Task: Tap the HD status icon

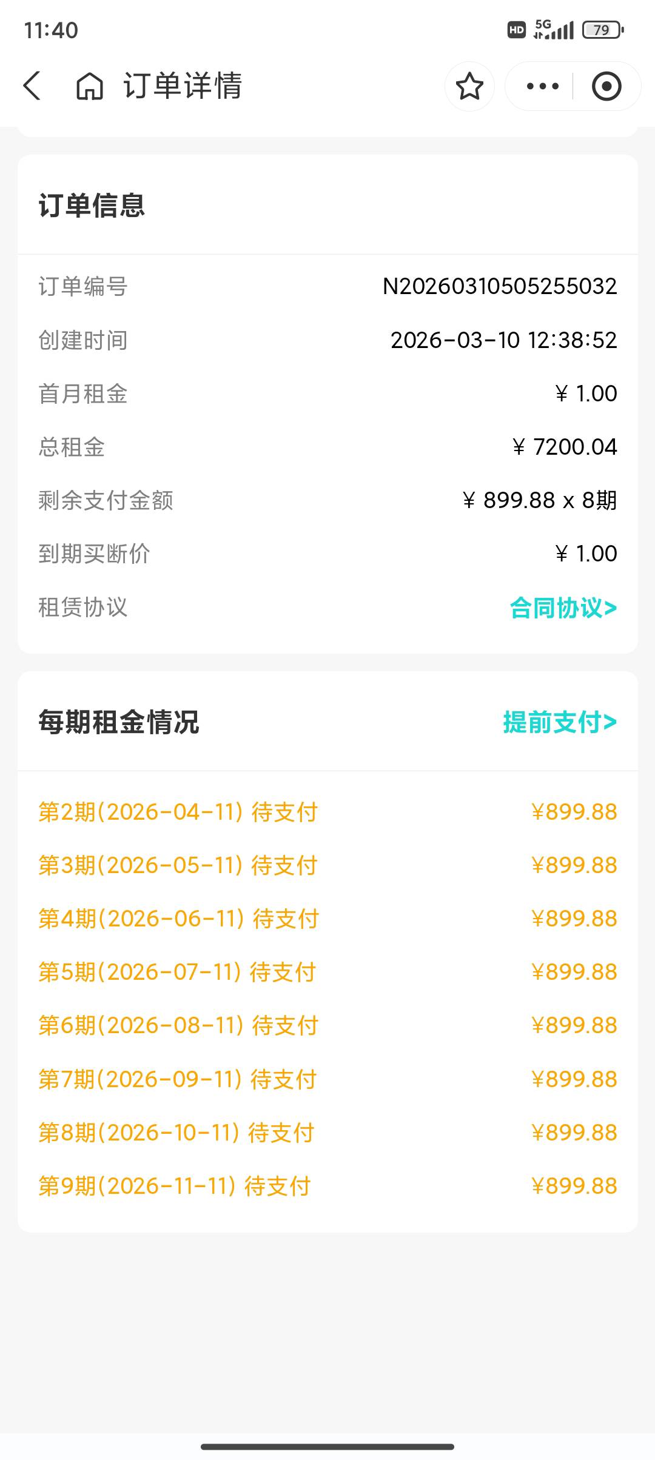Action: point(516,30)
